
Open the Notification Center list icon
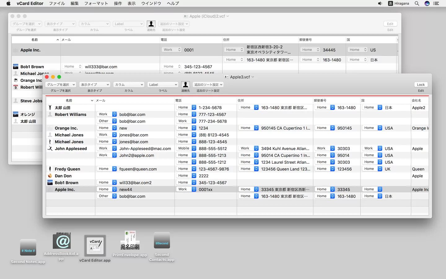[x=436, y=3]
